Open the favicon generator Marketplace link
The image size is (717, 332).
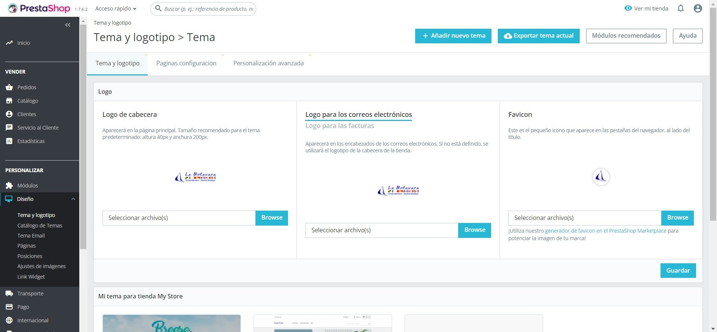point(606,231)
